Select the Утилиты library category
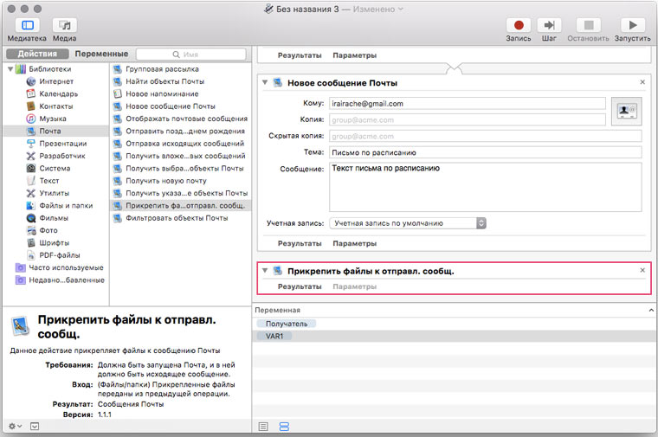The height and width of the screenshot is (437, 658). (55, 193)
